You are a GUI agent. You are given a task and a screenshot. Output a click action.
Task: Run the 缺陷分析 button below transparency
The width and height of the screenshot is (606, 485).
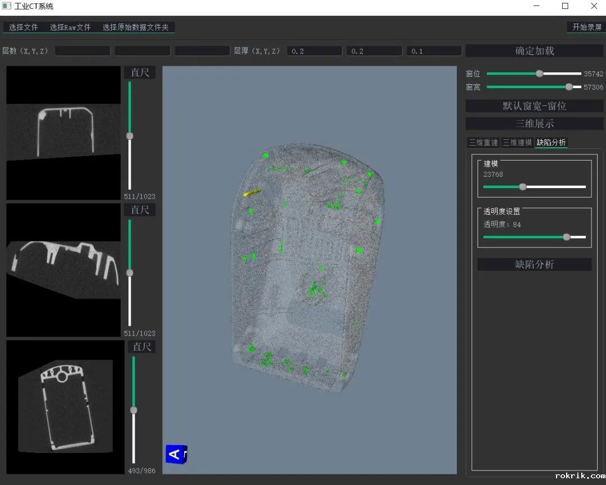[534, 264]
